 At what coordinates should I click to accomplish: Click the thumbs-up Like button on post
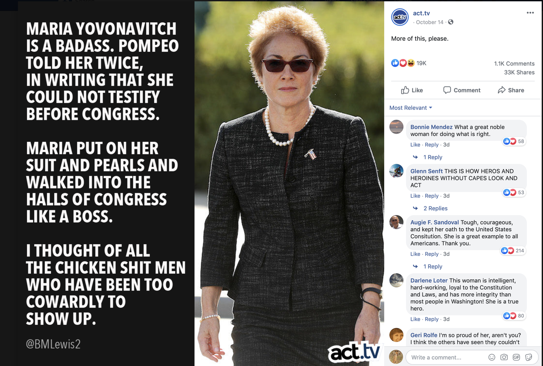pyautogui.click(x=412, y=90)
